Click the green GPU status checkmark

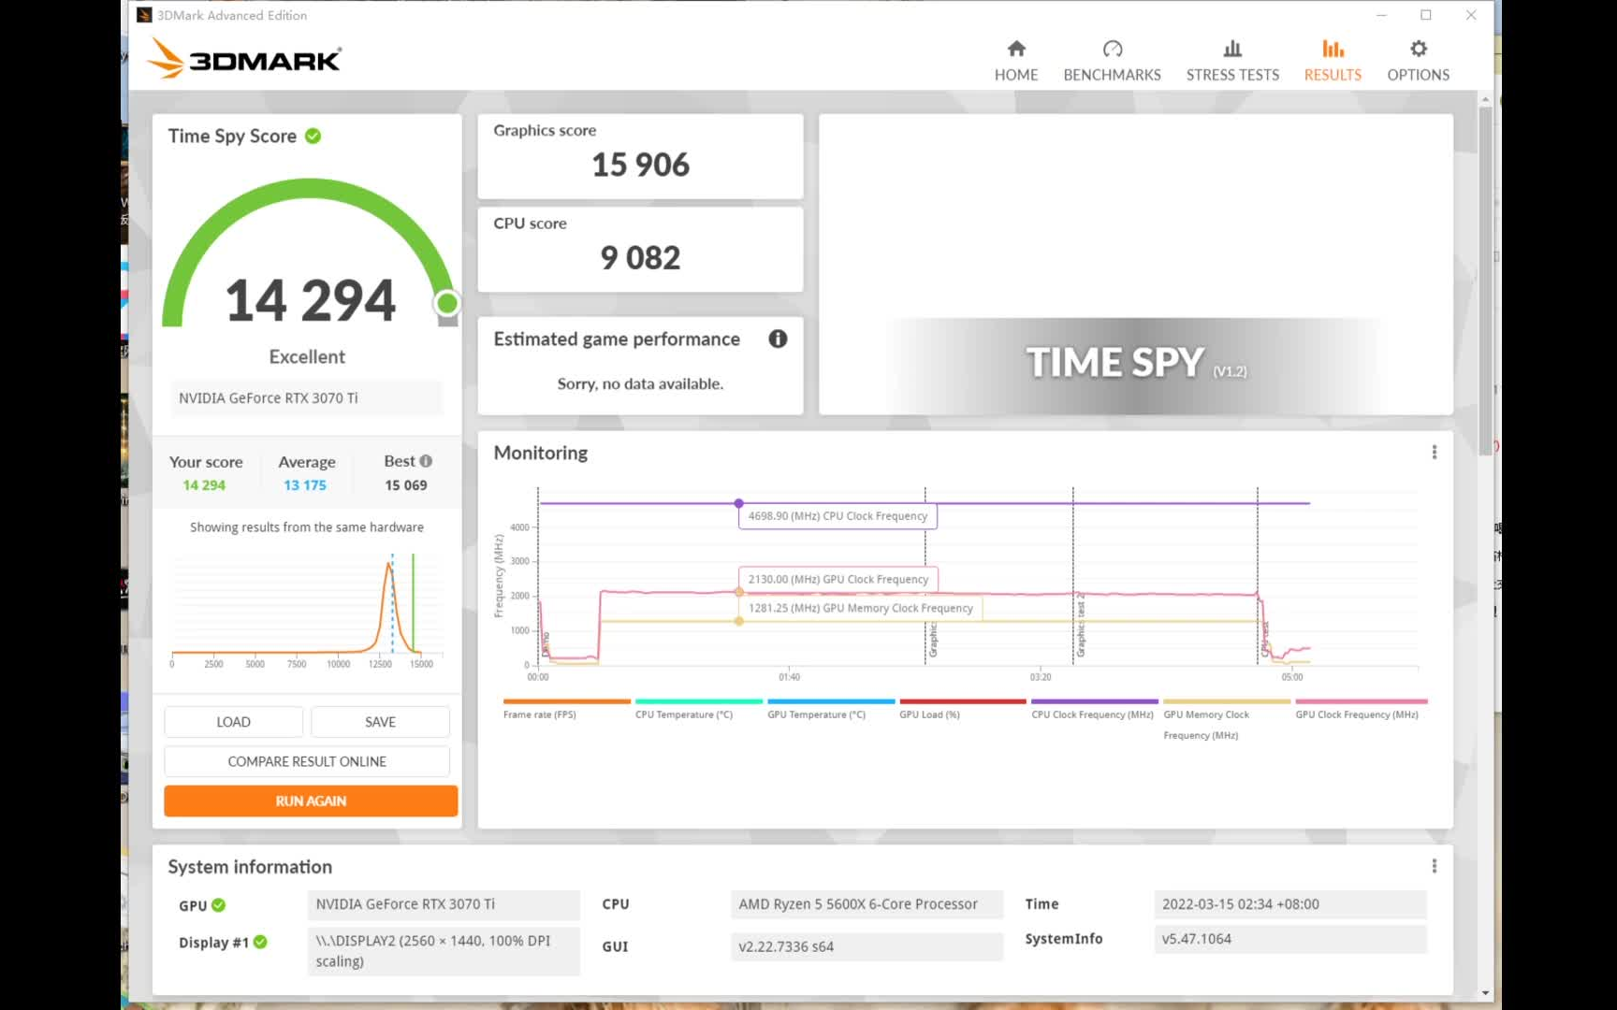218,905
